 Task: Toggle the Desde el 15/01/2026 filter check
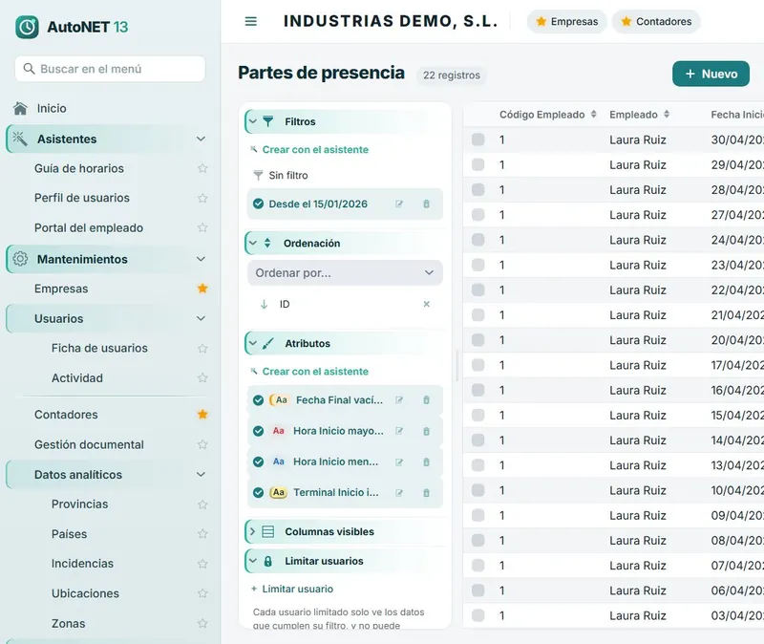point(258,204)
